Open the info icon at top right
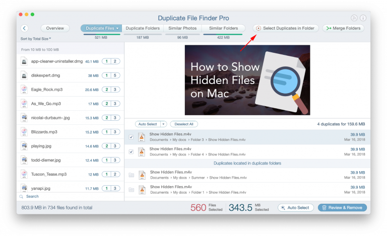Image resolution: width=387 pixels, height=236 pixels. click(x=363, y=18)
